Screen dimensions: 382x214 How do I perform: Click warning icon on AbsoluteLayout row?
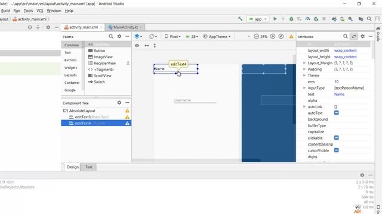click(127, 111)
